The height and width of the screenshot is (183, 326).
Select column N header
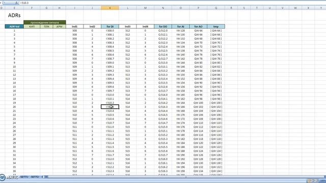(x=163, y=8)
